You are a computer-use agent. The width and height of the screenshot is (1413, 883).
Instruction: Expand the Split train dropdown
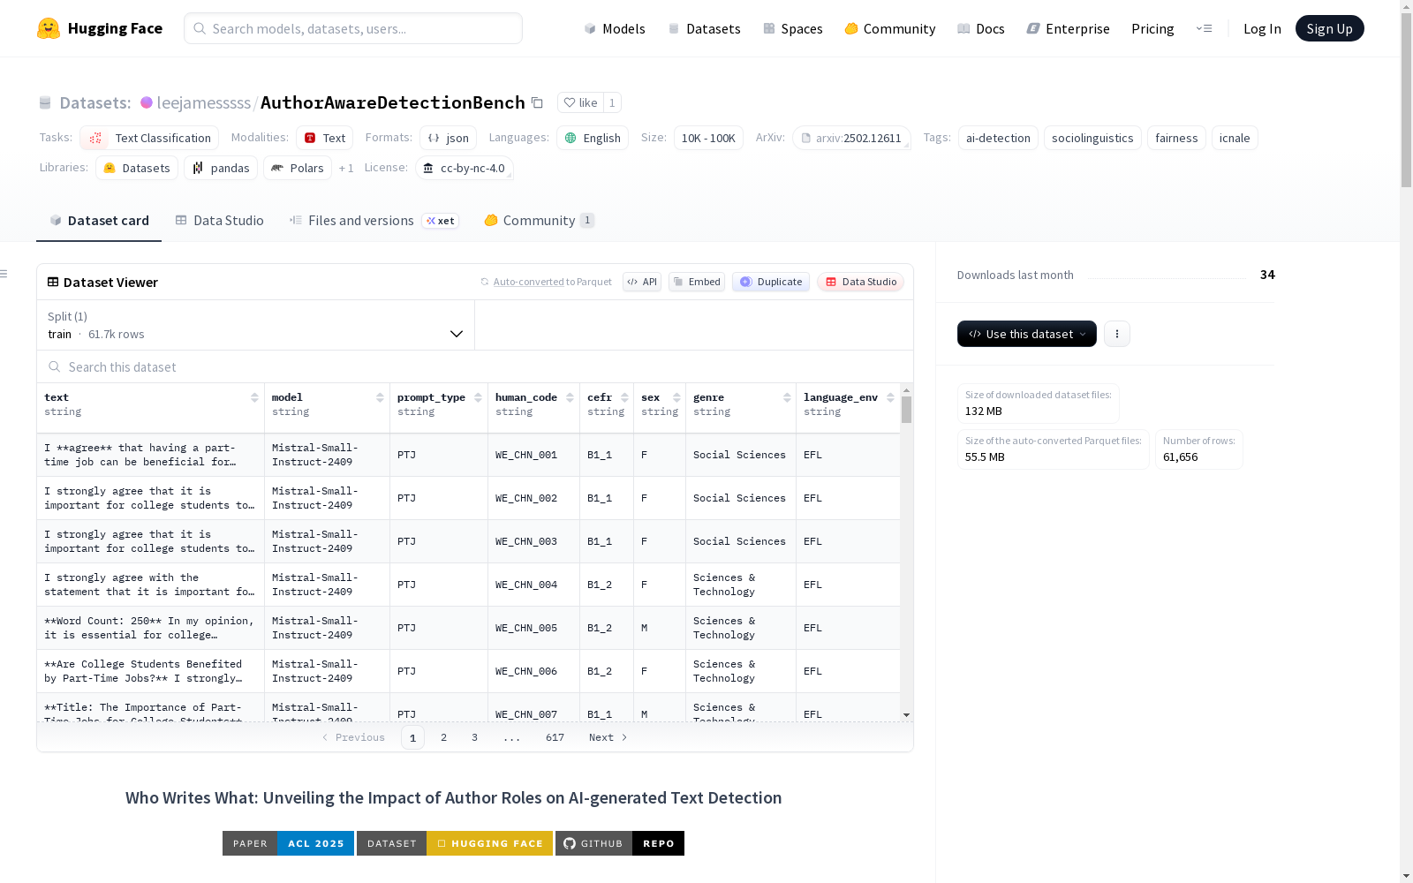pos(255,325)
